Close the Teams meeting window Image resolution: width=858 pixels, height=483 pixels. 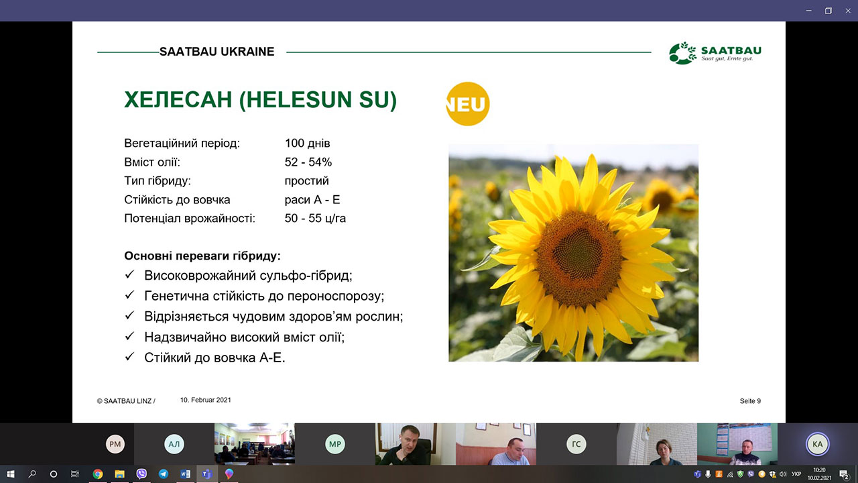(847, 10)
